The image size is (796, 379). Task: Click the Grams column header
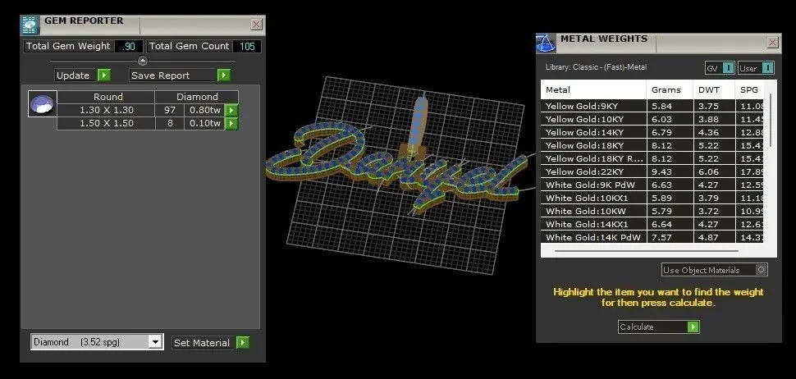coord(670,89)
